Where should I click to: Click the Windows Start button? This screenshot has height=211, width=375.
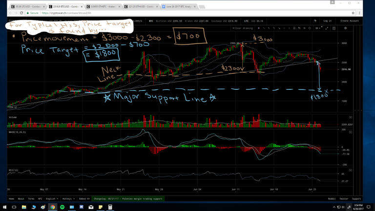(4, 207)
